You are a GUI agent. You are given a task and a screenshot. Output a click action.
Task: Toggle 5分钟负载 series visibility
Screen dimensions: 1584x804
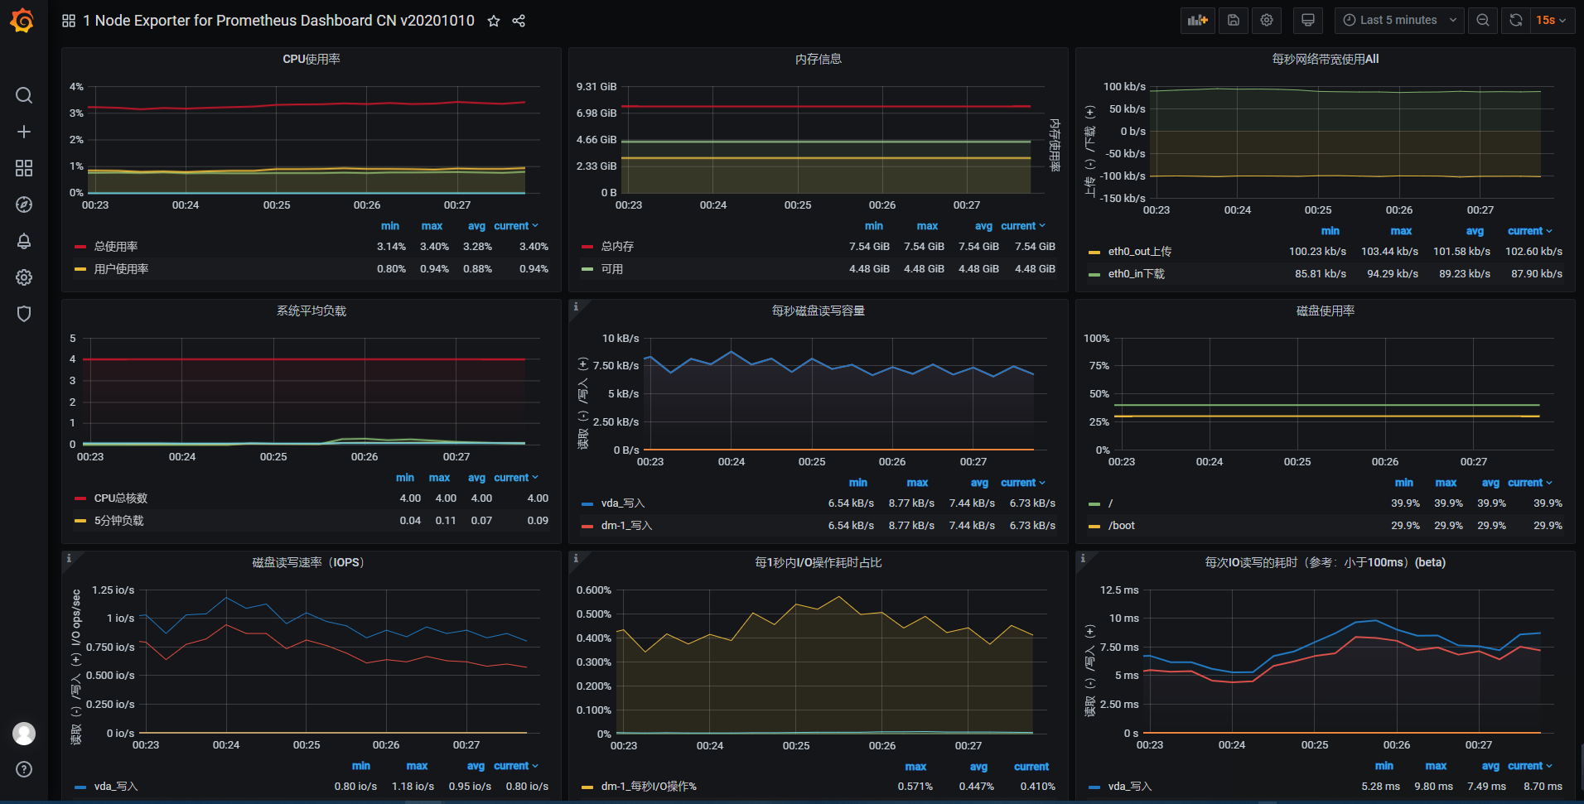click(119, 521)
